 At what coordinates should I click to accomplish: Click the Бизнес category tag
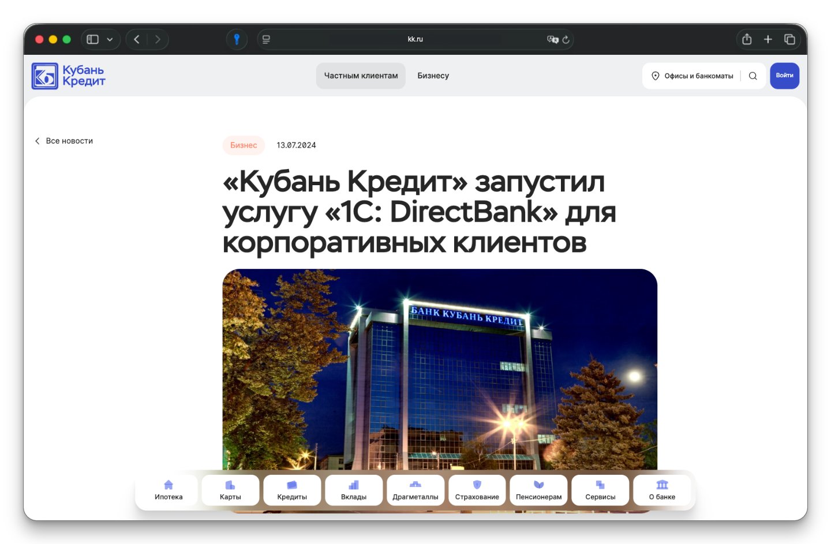244,145
